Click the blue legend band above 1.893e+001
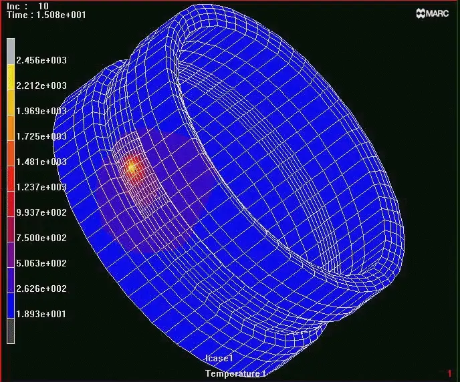 [11, 306]
